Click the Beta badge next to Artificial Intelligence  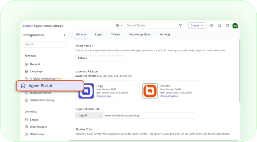pos(59,79)
